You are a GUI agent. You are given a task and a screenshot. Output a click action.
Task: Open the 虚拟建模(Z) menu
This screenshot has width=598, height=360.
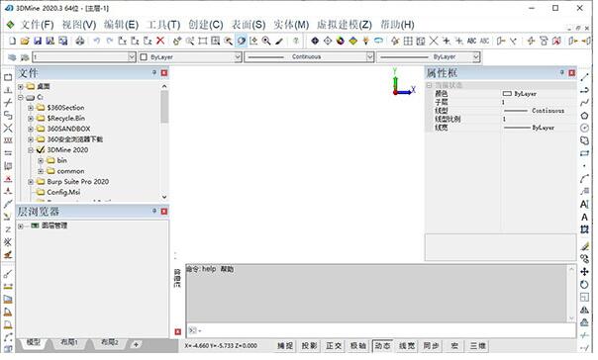[x=344, y=25]
